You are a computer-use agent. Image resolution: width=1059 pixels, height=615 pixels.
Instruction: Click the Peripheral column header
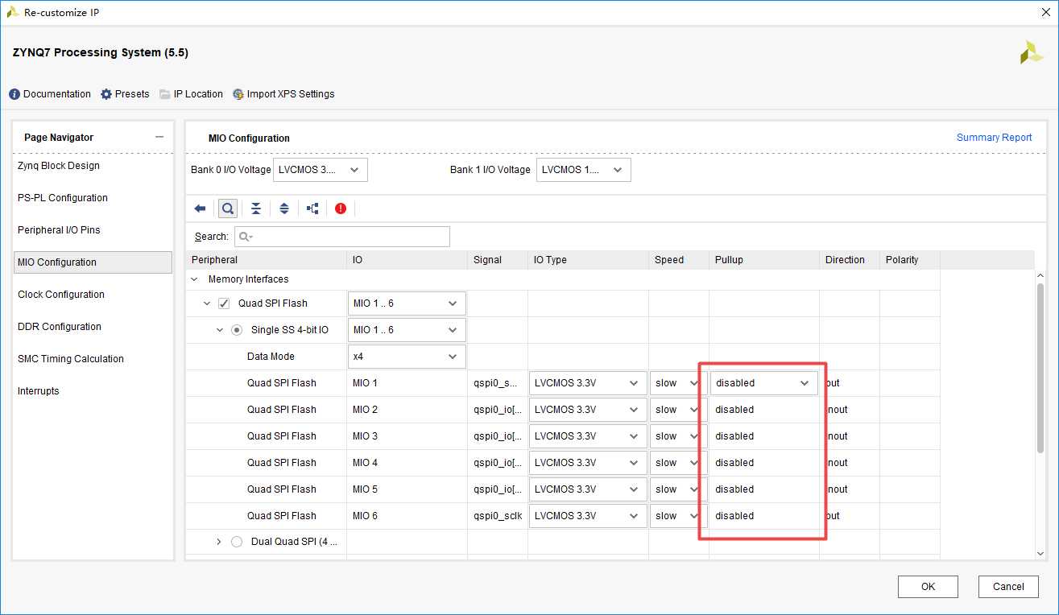pos(266,260)
